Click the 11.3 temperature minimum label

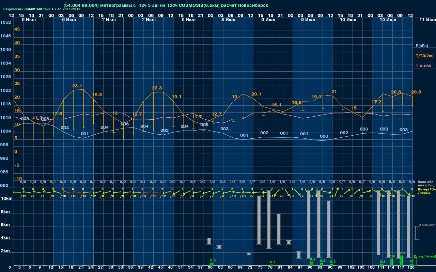tap(37, 118)
